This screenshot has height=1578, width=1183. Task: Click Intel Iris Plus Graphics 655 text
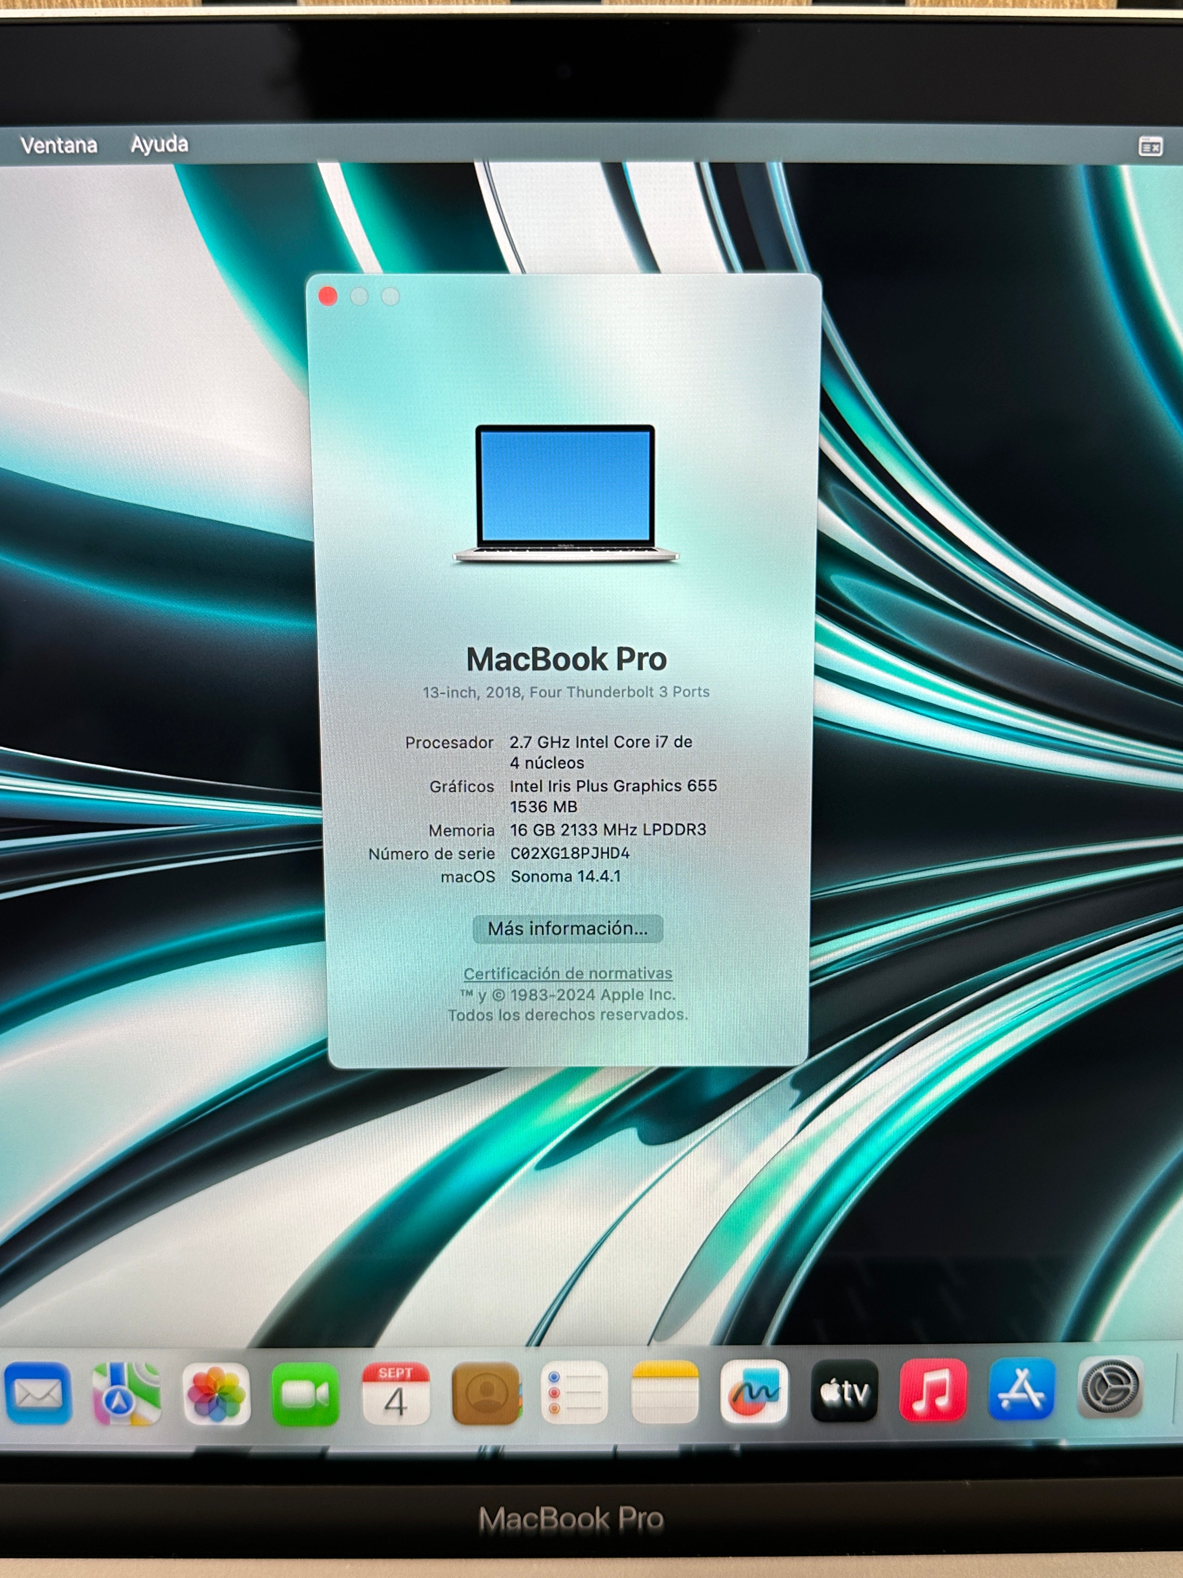coord(613,785)
